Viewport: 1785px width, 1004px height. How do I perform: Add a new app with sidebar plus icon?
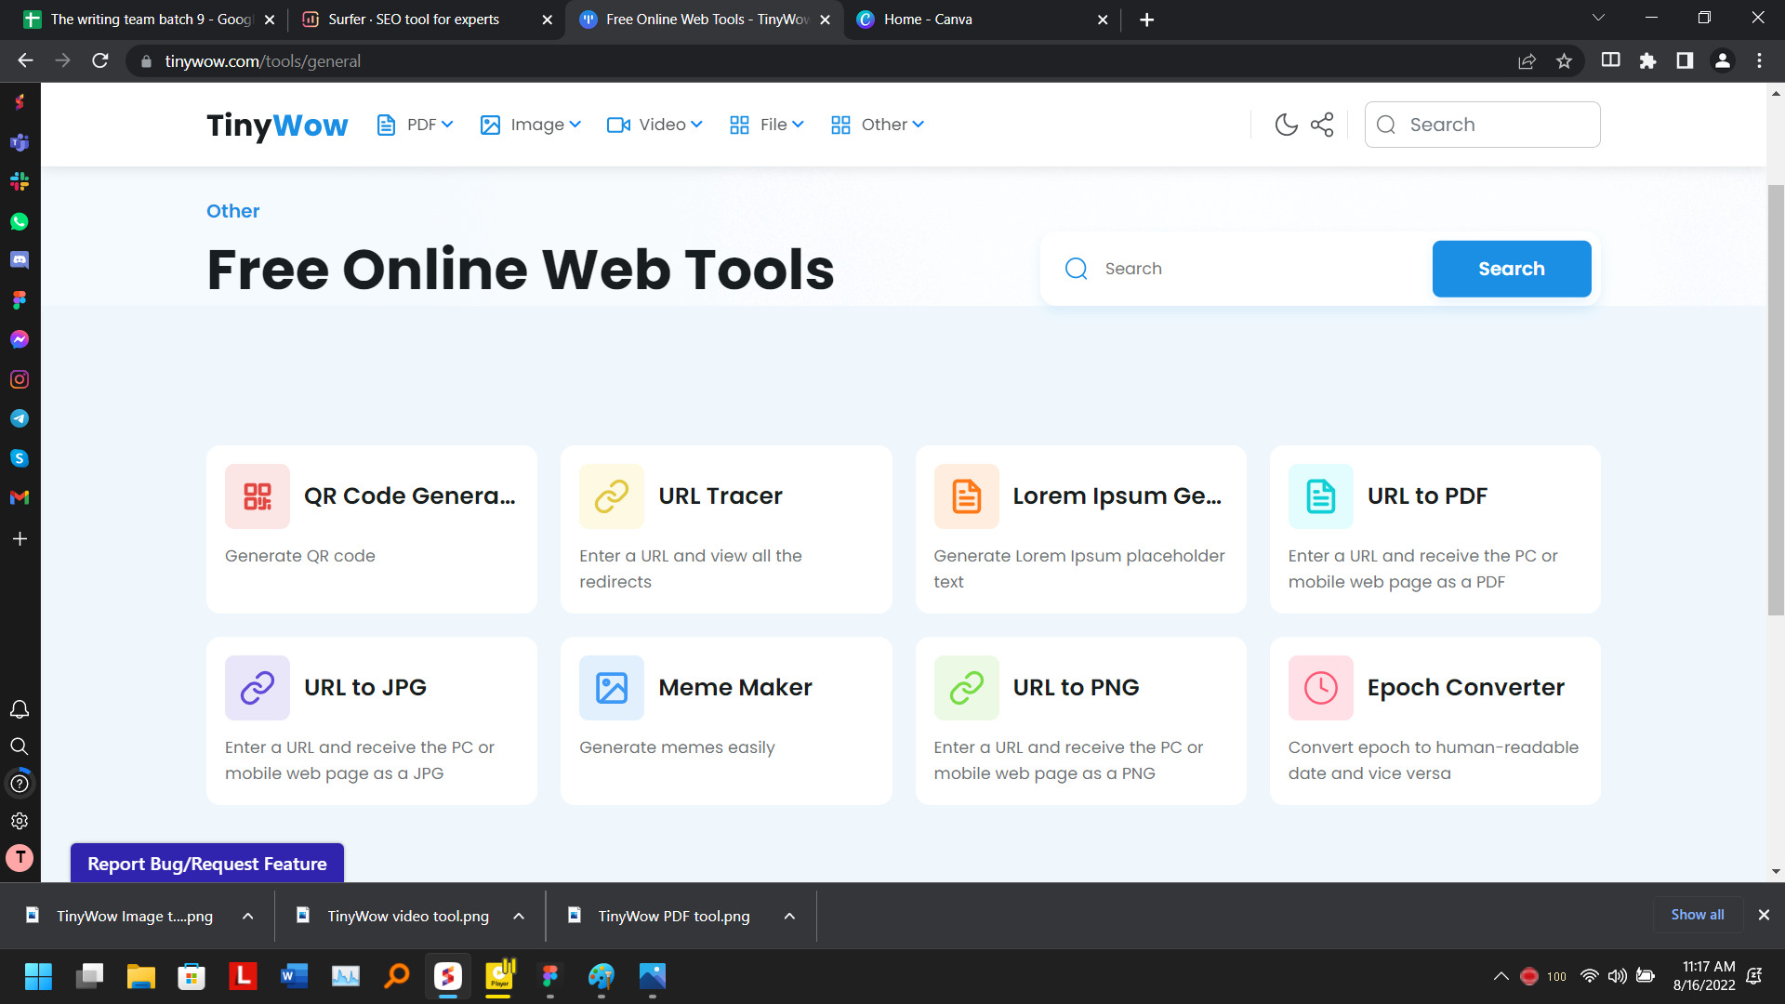20,539
